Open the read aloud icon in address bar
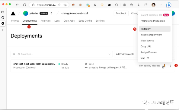 tap(59, 5)
